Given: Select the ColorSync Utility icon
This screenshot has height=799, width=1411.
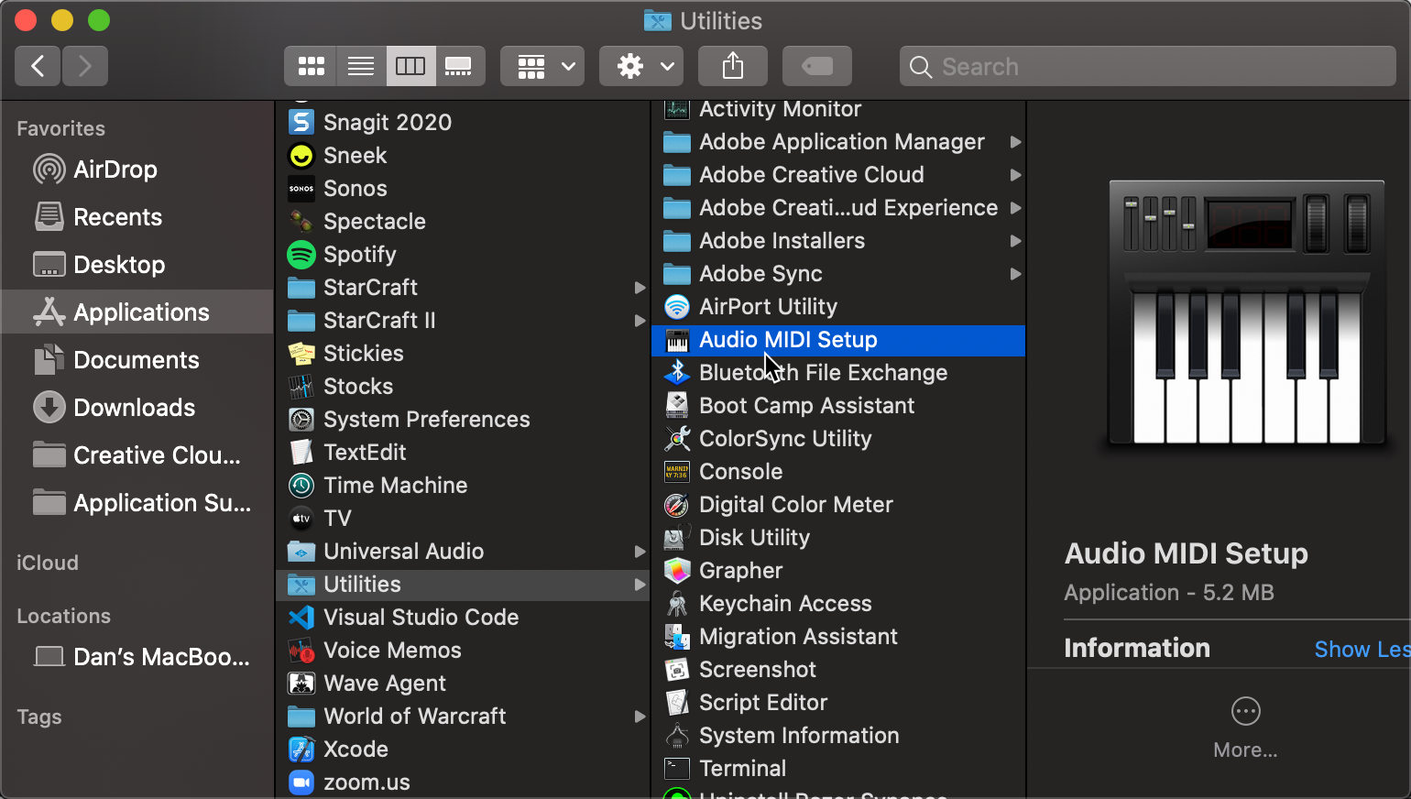Looking at the screenshot, I should [677, 439].
